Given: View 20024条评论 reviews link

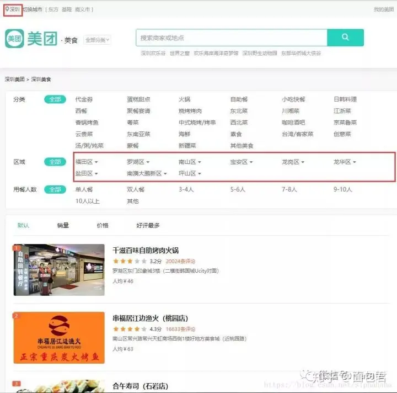Looking at the screenshot, I should tap(180, 261).
